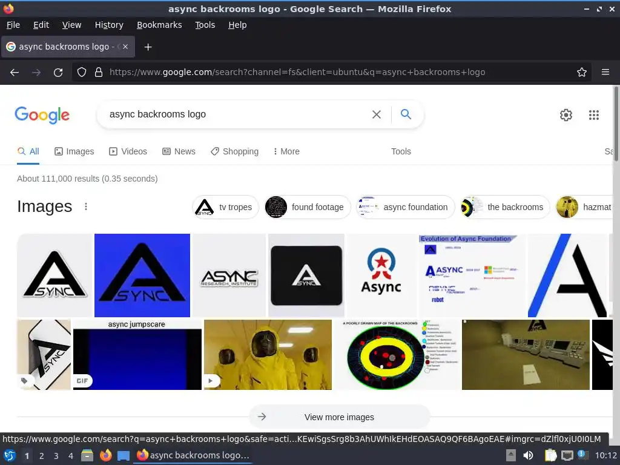Screen dimensions: 620x465
Task: Open the blue background ASYNC logo image
Action: pyautogui.click(x=142, y=275)
